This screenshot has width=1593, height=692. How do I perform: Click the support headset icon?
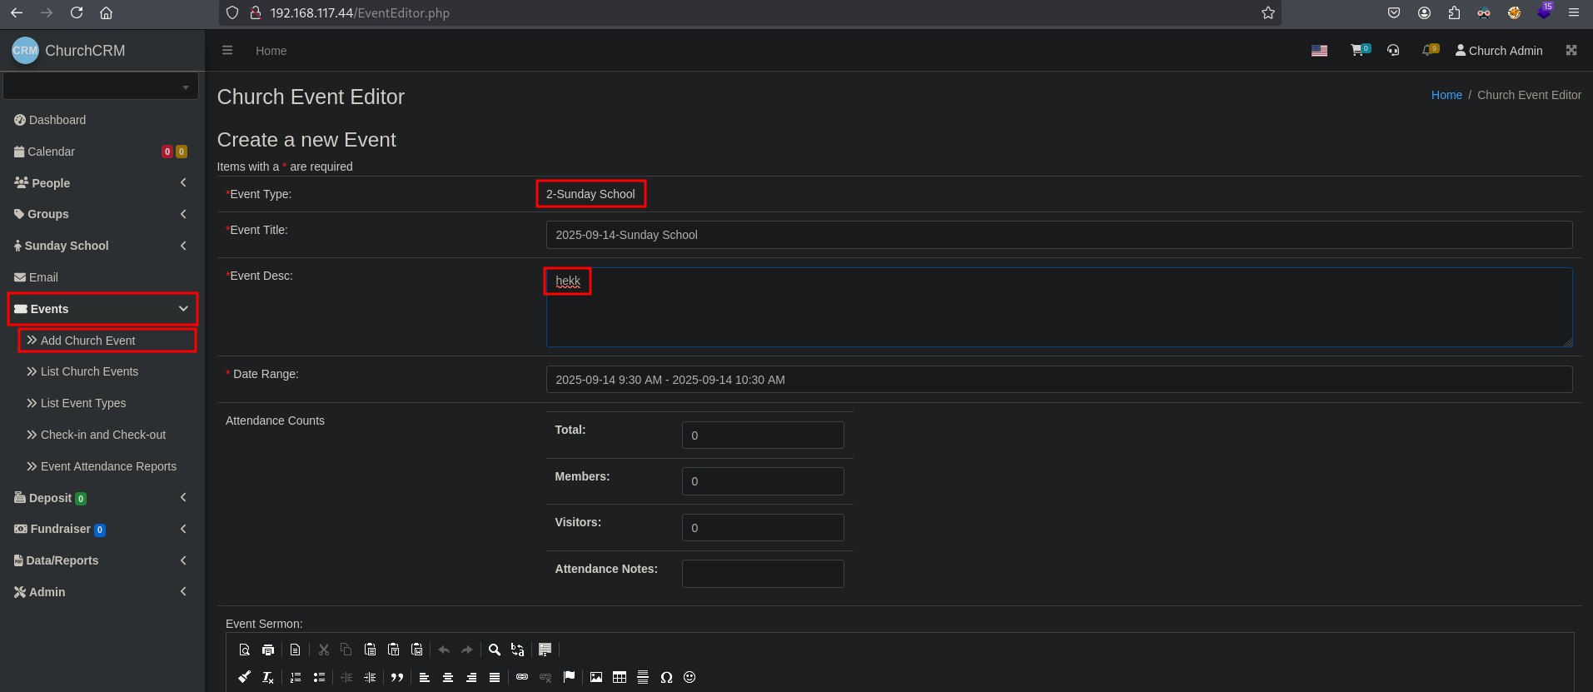[1393, 51]
